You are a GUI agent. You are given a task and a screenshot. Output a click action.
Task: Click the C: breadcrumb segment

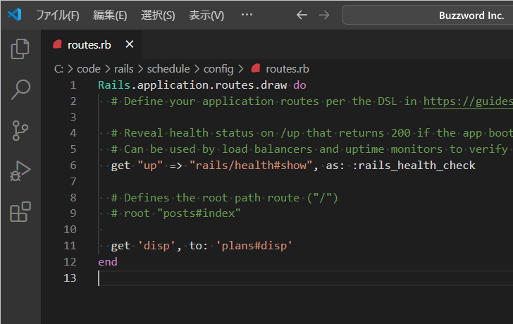[58, 69]
